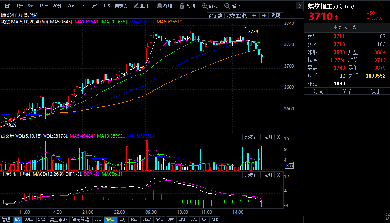Viewport: 390px width, 223px height.
Task: Click 改参数 for the main MA indicator
Action: click(215, 15)
